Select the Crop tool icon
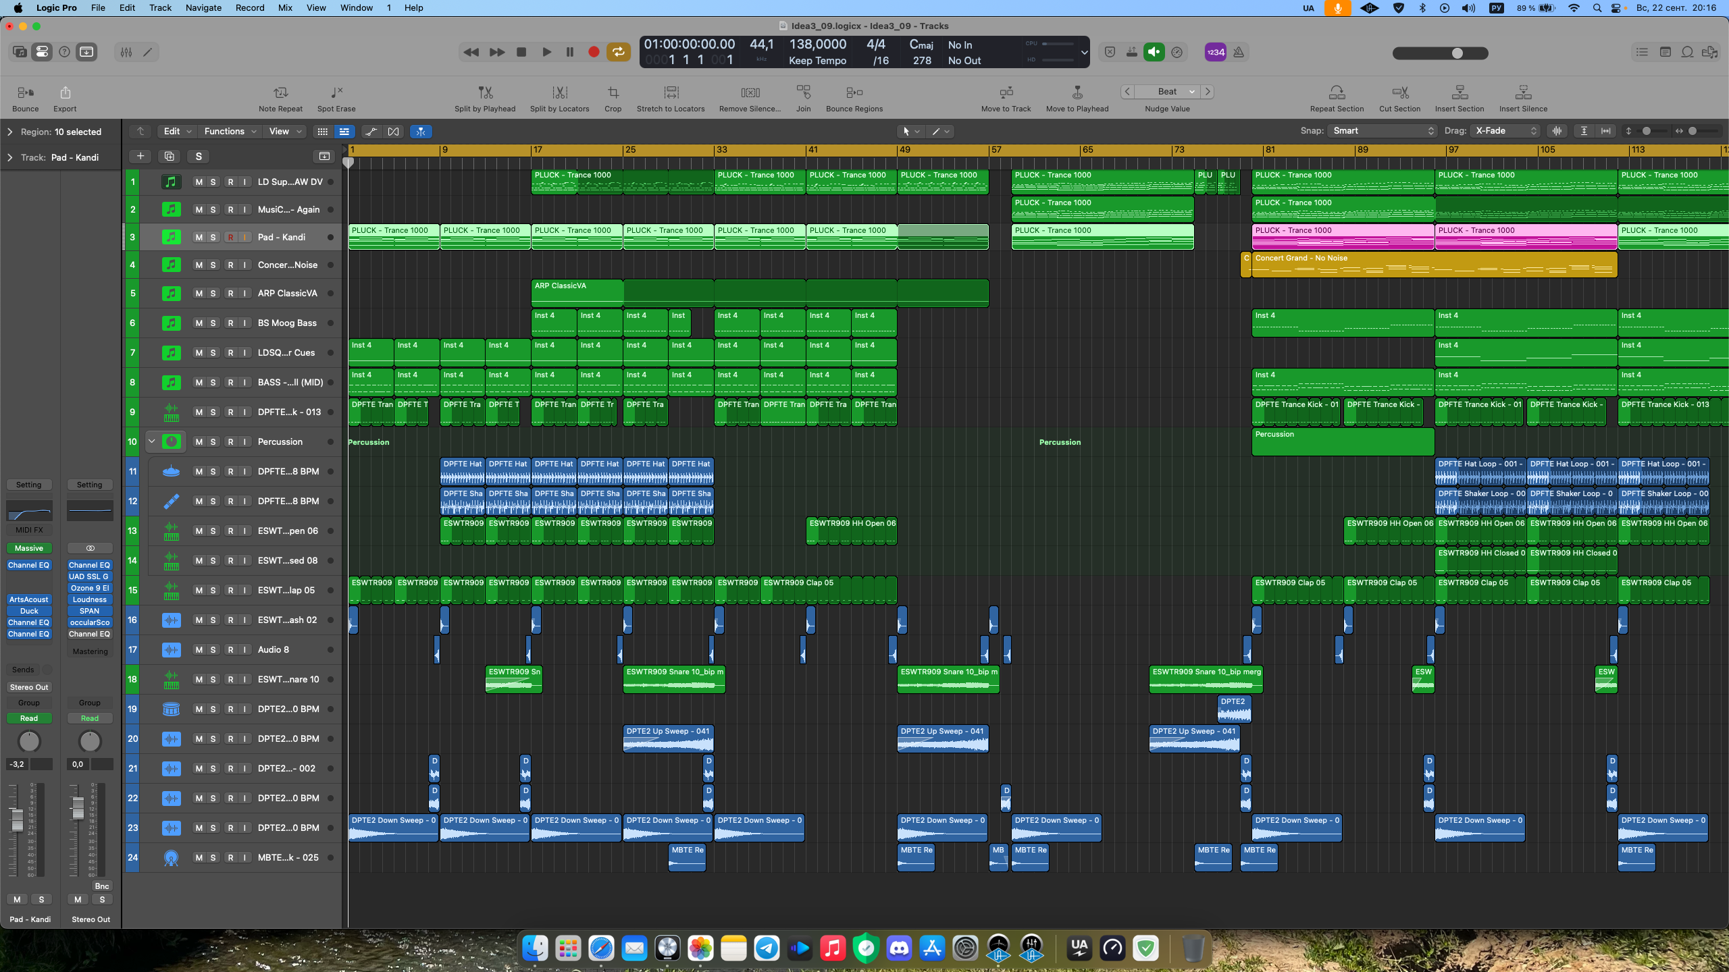The image size is (1729, 972). 613,92
